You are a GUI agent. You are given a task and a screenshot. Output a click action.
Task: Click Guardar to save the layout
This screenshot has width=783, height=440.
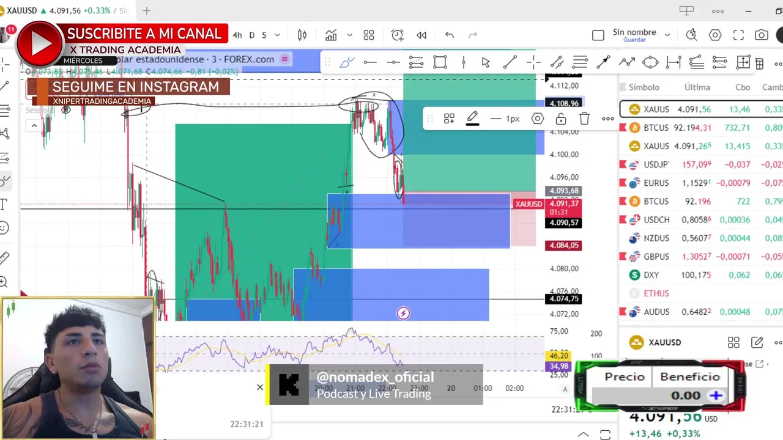[634, 40]
